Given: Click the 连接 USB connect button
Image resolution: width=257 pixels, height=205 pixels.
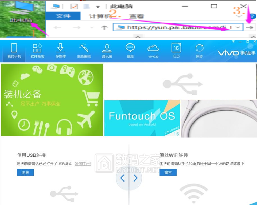Looking at the screenshot, I should click(x=26, y=172).
